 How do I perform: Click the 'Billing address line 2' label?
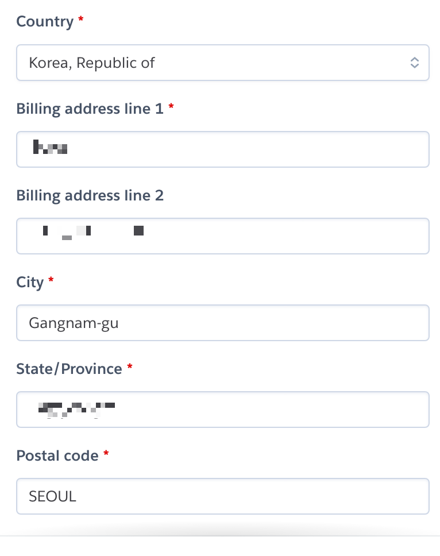[x=90, y=195]
